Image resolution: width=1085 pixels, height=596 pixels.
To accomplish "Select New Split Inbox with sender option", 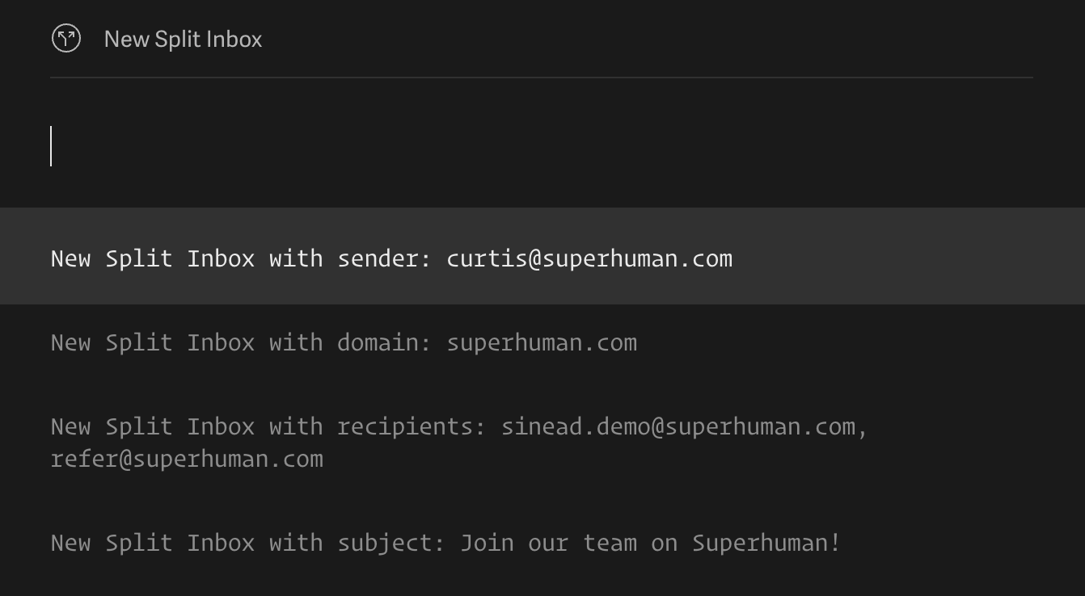I will (542, 256).
